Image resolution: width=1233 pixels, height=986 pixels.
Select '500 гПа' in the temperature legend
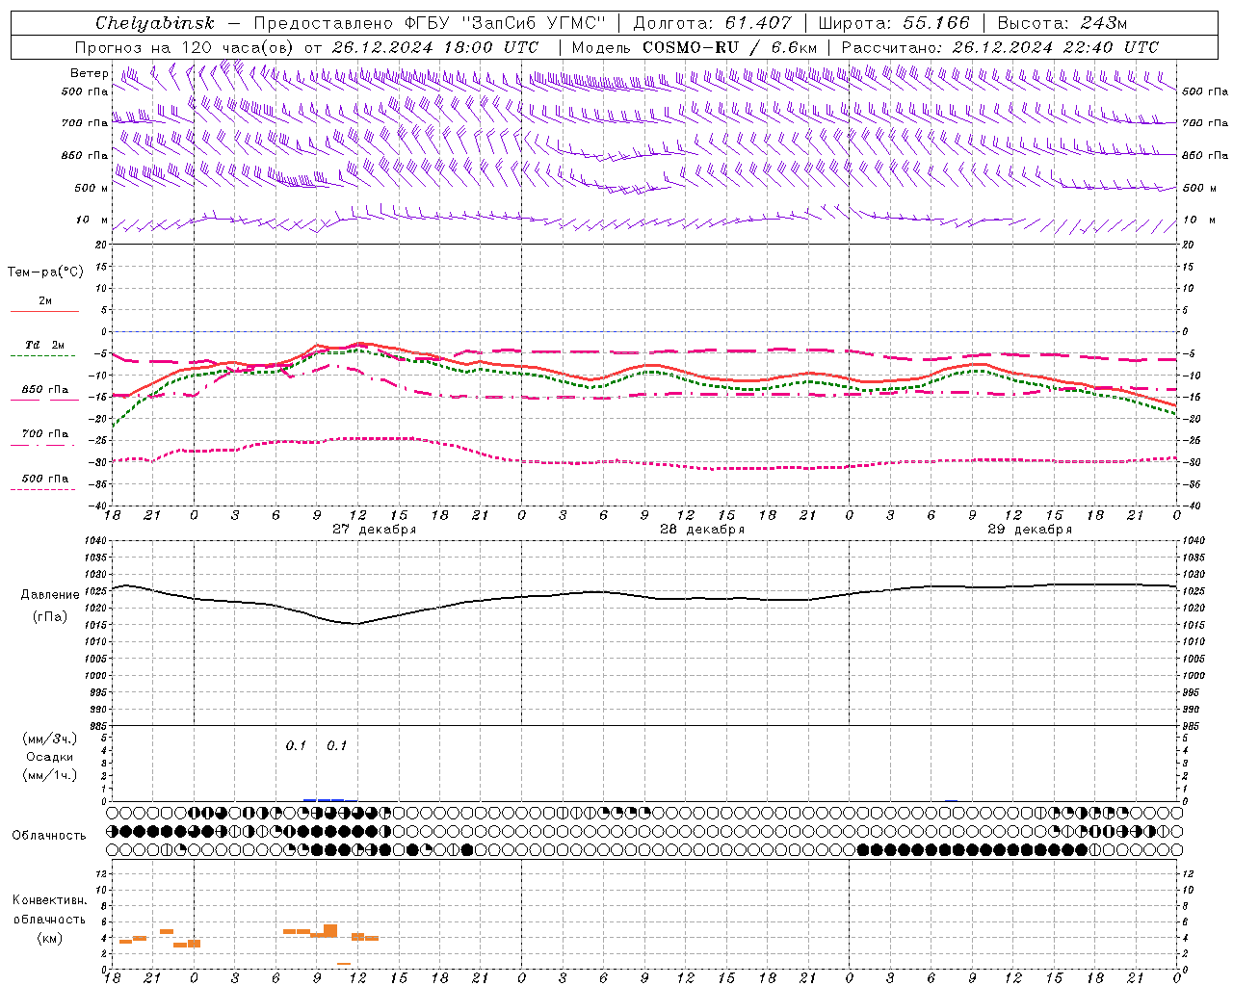pyautogui.click(x=45, y=479)
